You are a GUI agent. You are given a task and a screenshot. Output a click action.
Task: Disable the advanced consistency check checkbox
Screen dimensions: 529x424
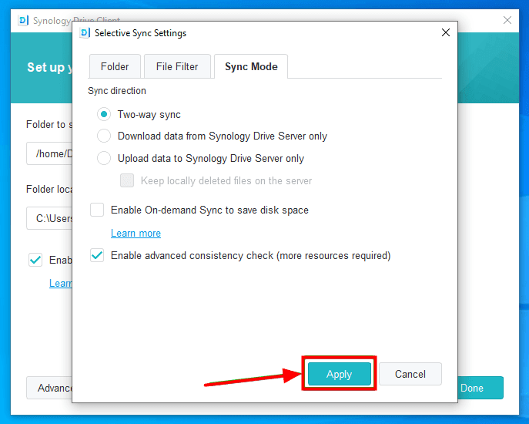coord(97,255)
